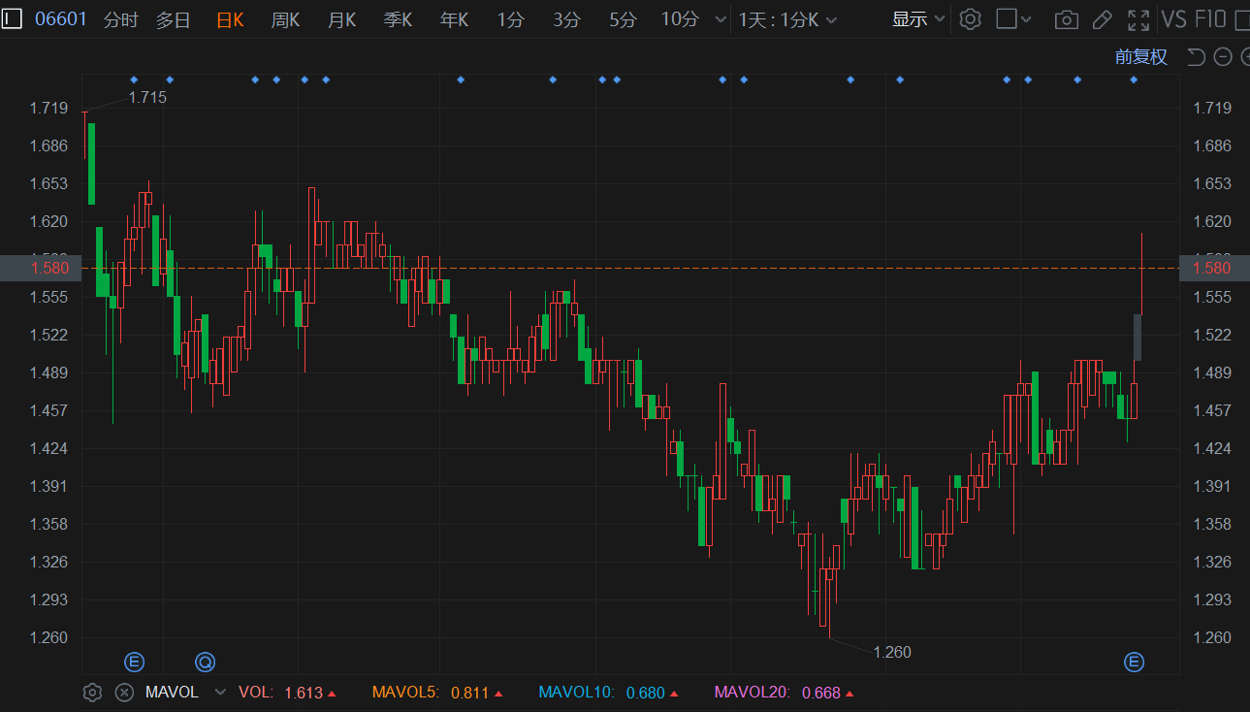This screenshot has width=1250, height=712.
Task: Activate the pencil drawing tool
Action: [x=1102, y=19]
